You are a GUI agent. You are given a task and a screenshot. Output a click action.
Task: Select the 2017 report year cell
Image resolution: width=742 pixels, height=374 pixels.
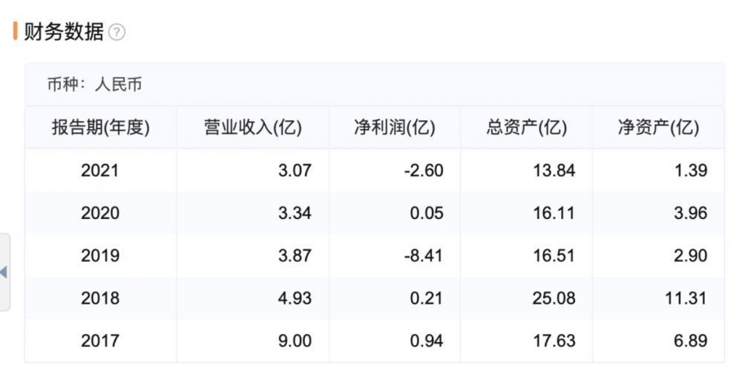coord(100,341)
